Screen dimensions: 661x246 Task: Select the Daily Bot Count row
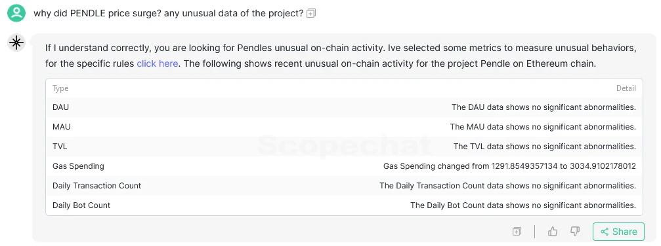click(344, 205)
